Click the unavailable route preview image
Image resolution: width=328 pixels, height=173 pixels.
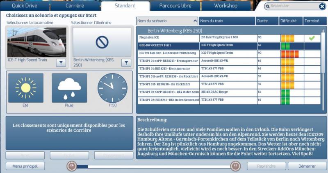coord(102,42)
